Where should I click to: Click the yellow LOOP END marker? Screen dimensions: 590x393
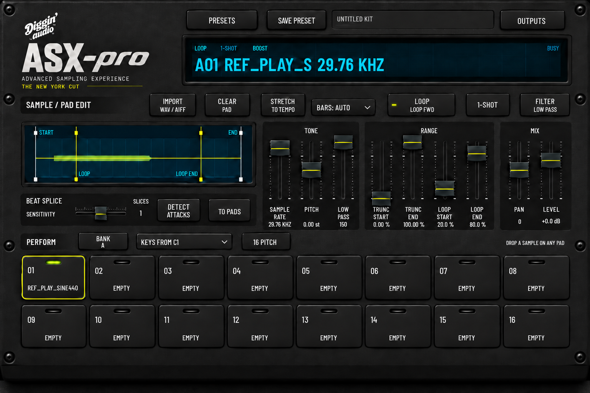[x=201, y=133]
